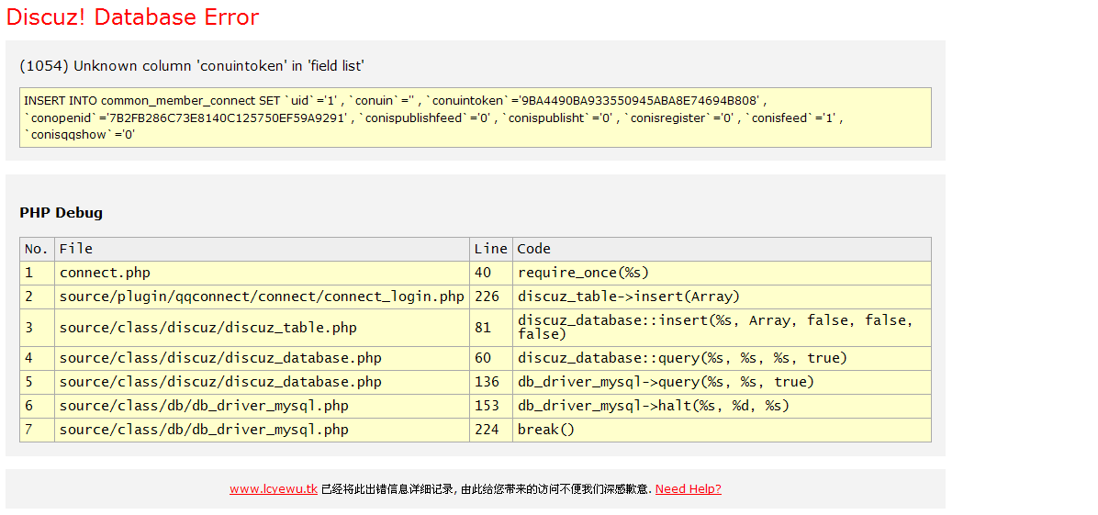Viewport: 1098px width, 515px height.
Task: Click line number 136 cell
Action: pos(487,382)
